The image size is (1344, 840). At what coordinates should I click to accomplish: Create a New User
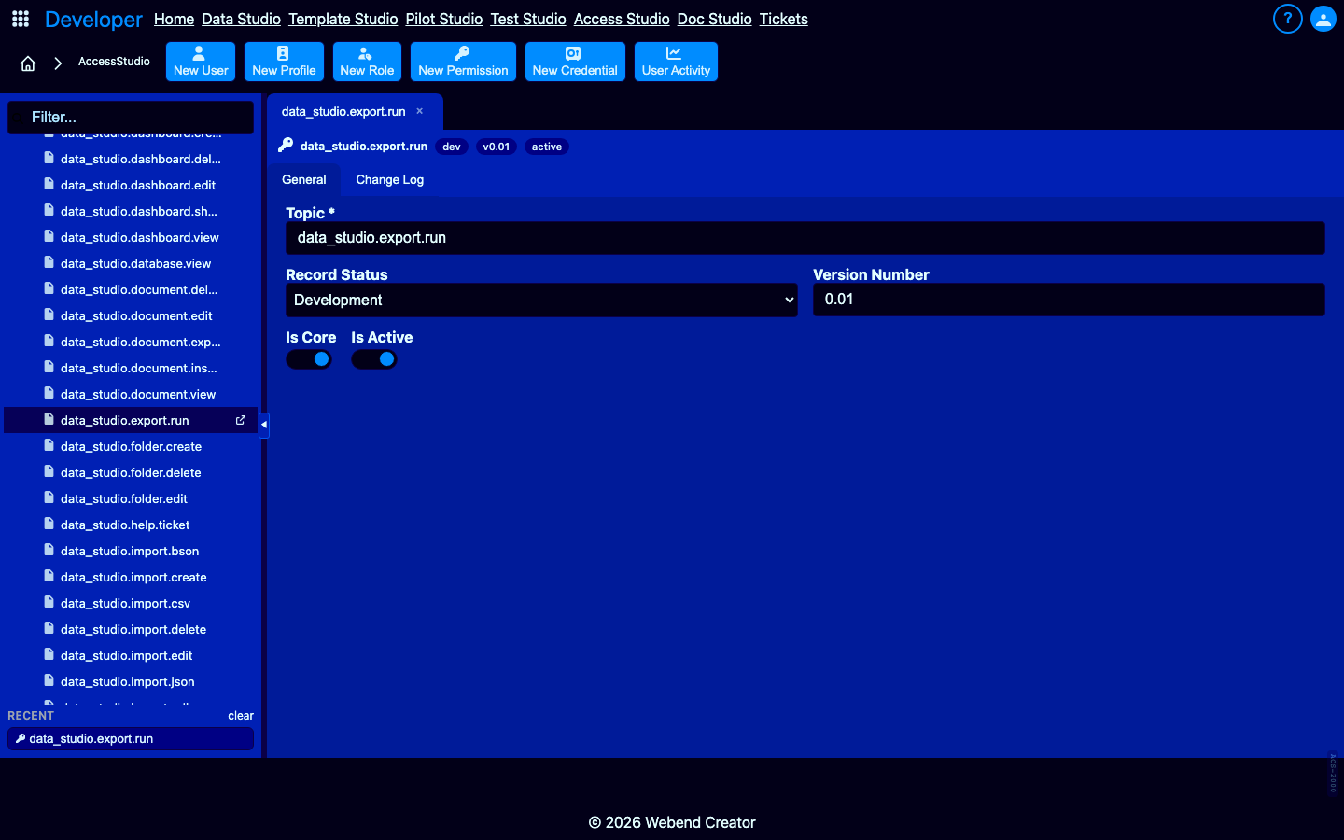(201, 62)
